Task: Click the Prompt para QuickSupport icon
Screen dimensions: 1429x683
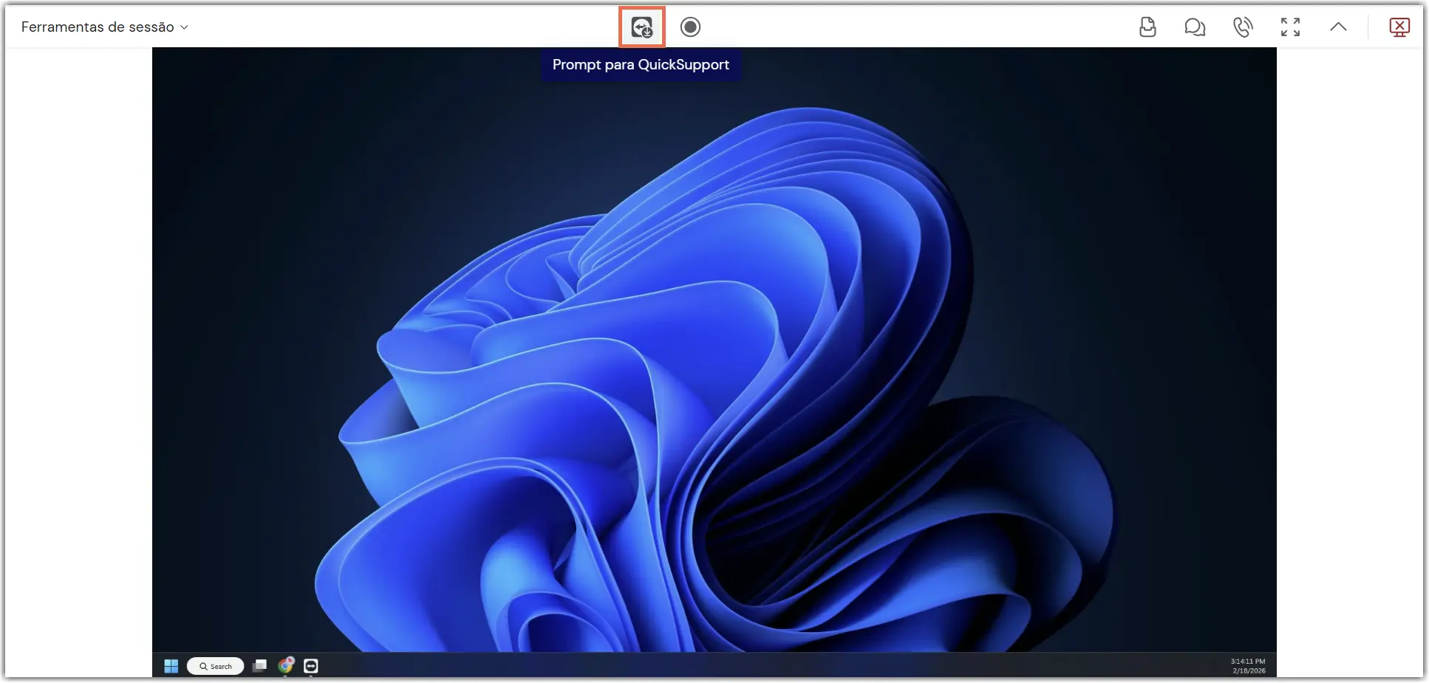Action: pos(642,27)
